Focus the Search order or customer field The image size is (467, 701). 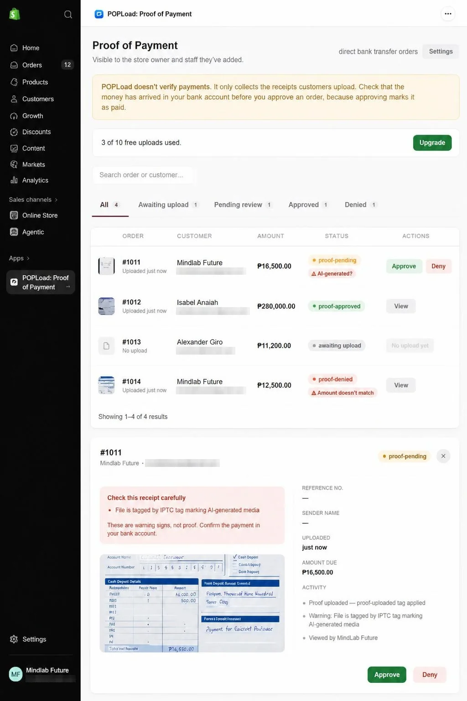(143, 175)
